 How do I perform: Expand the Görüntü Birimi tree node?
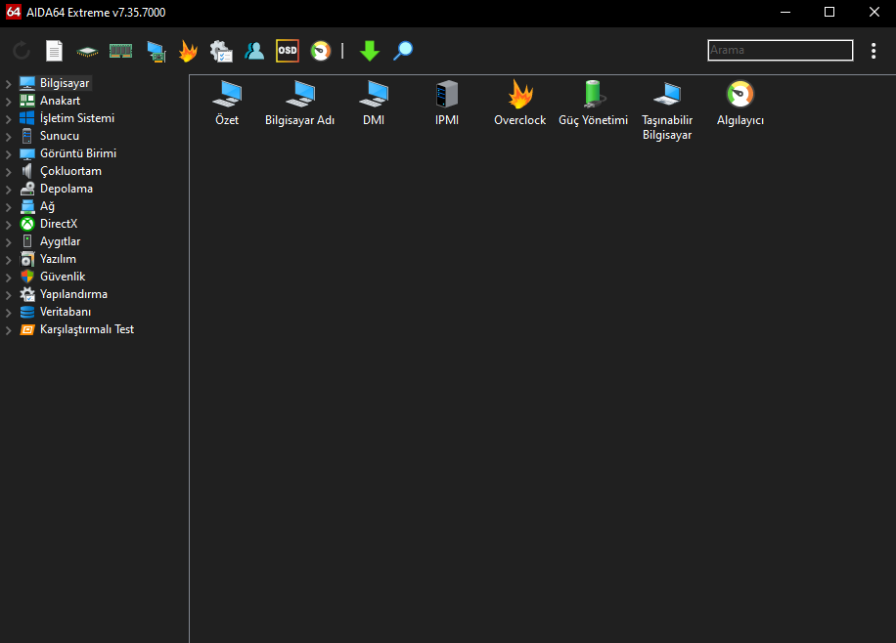[x=9, y=154]
